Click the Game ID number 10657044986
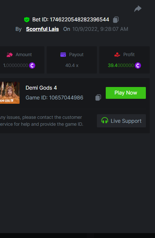 (x=66, y=97)
